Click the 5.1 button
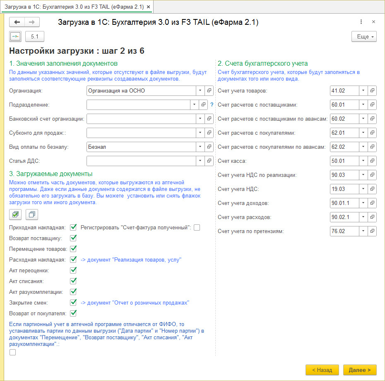The height and width of the screenshot is (381, 385). coord(35,36)
